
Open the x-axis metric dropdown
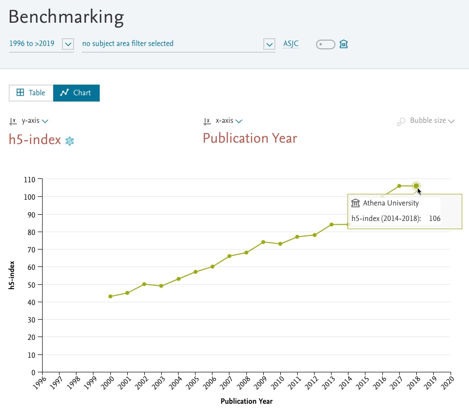(x=239, y=121)
